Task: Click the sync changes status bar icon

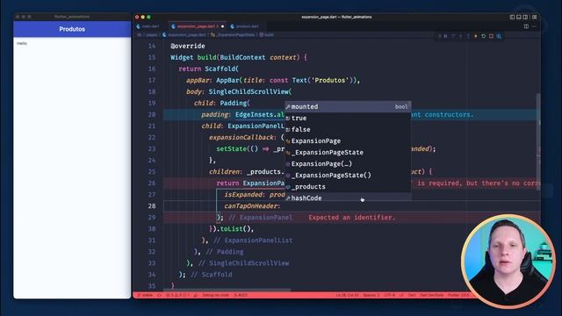Action: pyautogui.click(x=159, y=295)
